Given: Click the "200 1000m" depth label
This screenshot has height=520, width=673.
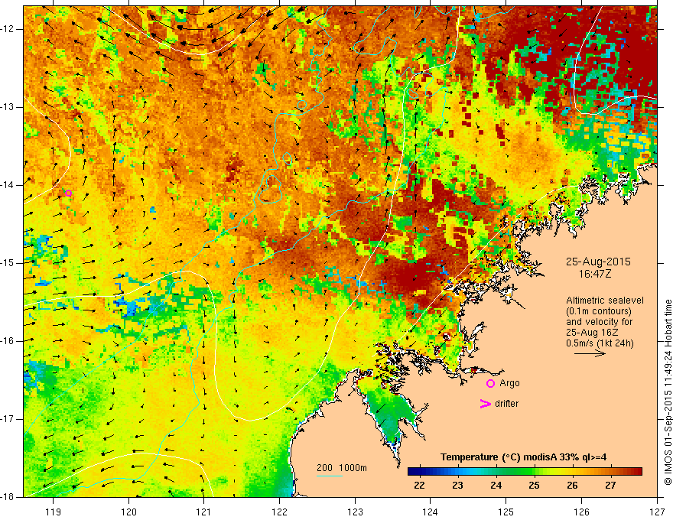Looking at the screenshot, I should click(342, 468).
